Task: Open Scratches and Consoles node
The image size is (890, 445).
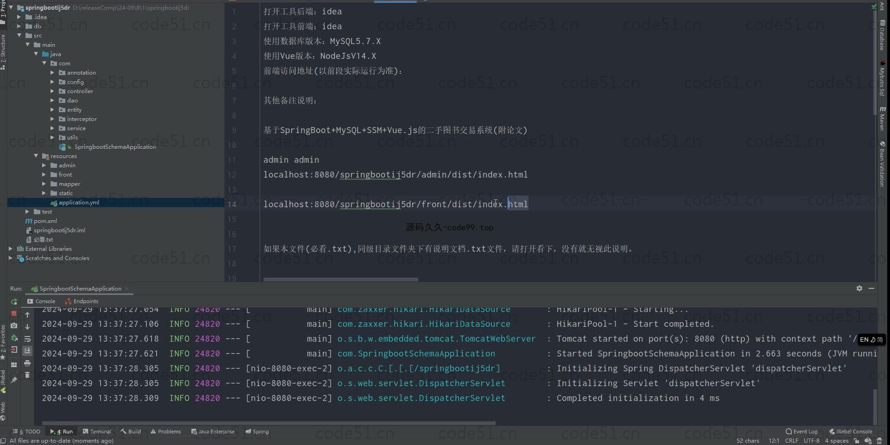Action: [x=57, y=258]
